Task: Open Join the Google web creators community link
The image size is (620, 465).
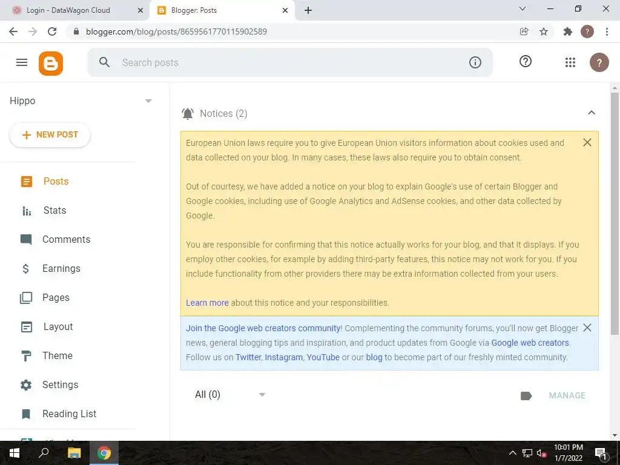Action: [263, 328]
